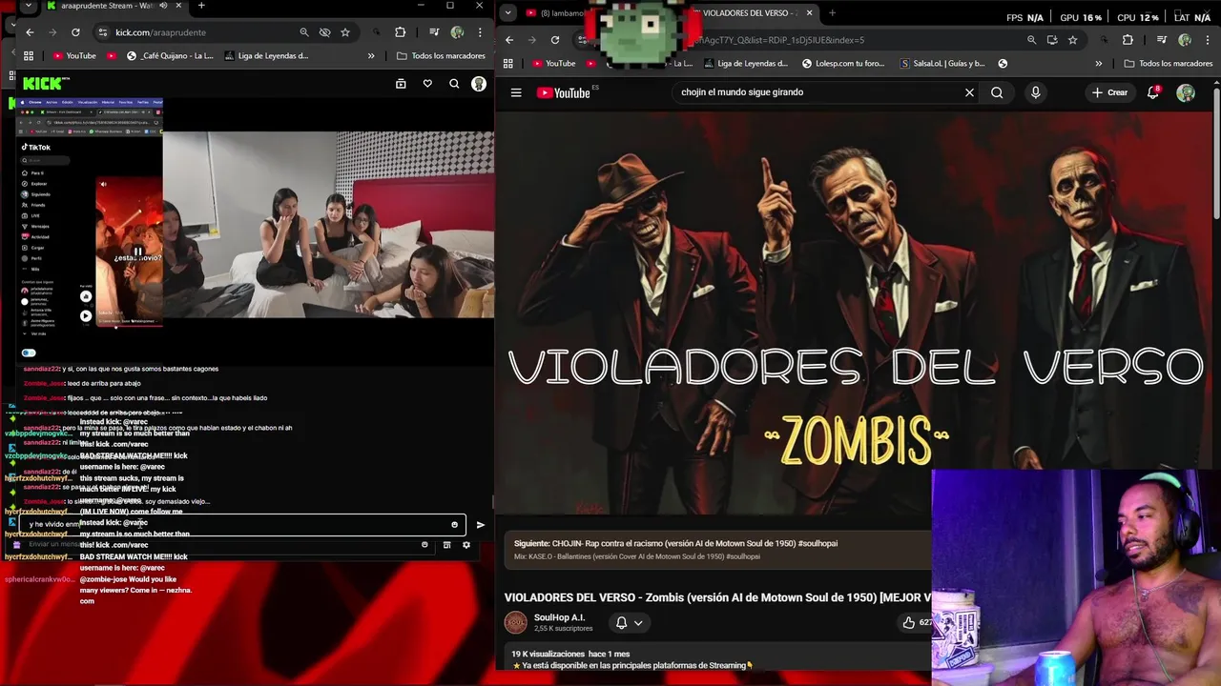
Task: Open tab search dropdown in YouTube window
Action: [x=507, y=13]
